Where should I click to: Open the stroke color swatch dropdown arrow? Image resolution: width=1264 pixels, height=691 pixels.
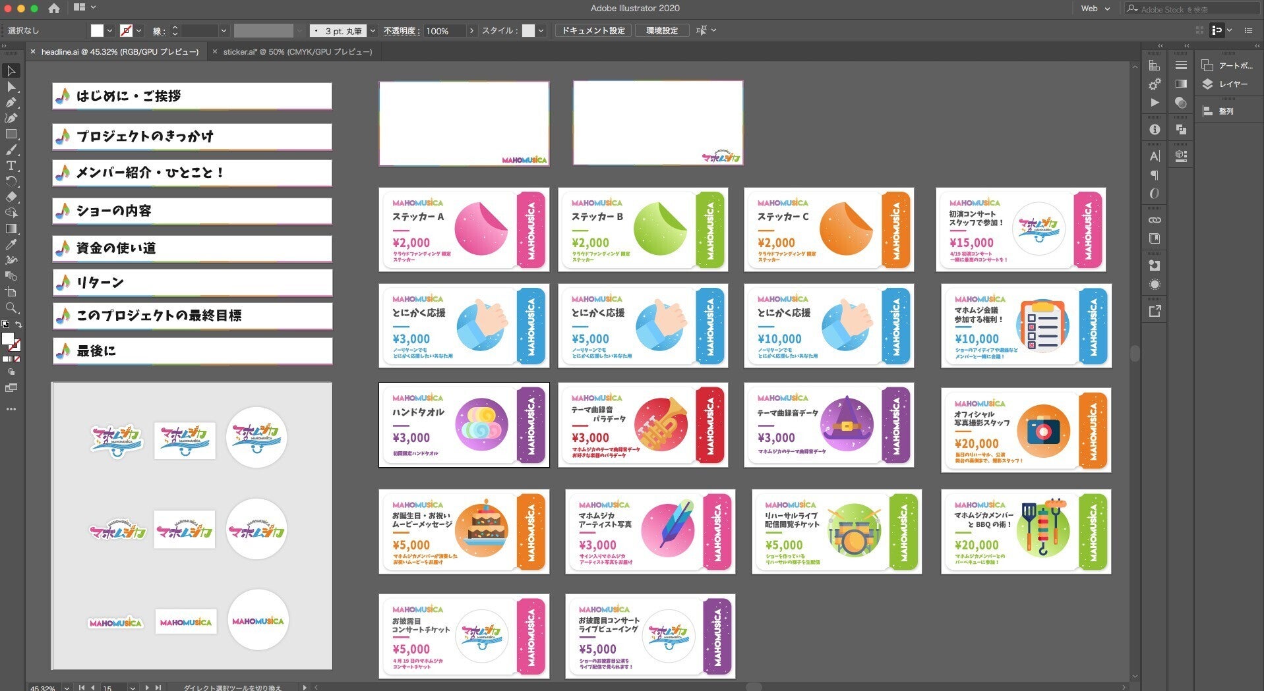[138, 31]
